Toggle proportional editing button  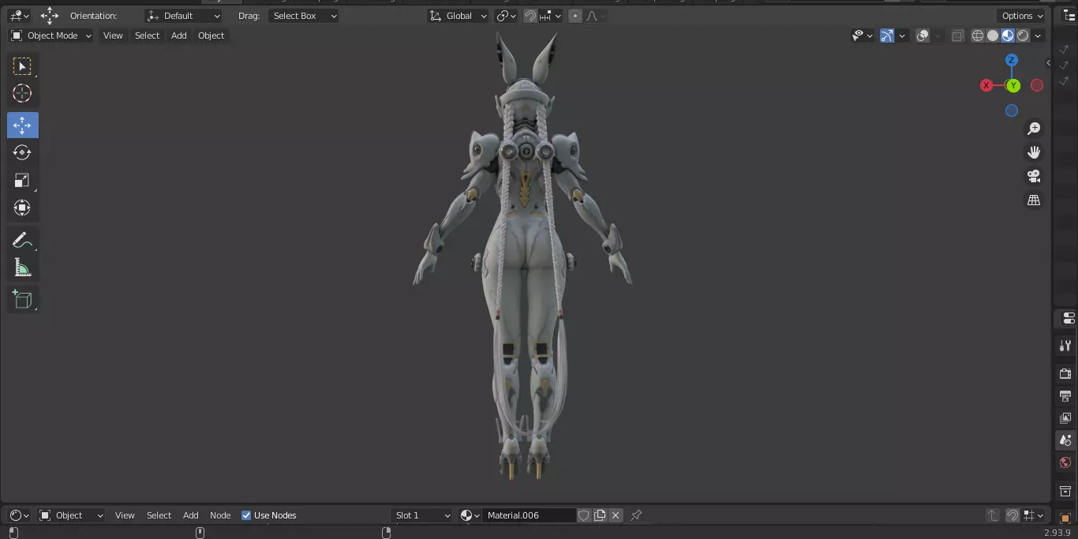coord(575,16)
